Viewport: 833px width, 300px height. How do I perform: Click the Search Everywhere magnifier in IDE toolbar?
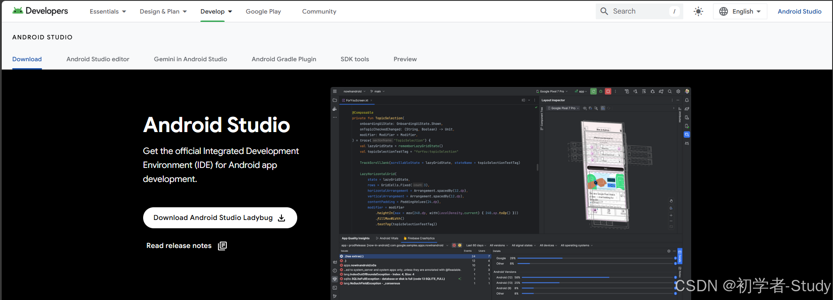[670, 91]
